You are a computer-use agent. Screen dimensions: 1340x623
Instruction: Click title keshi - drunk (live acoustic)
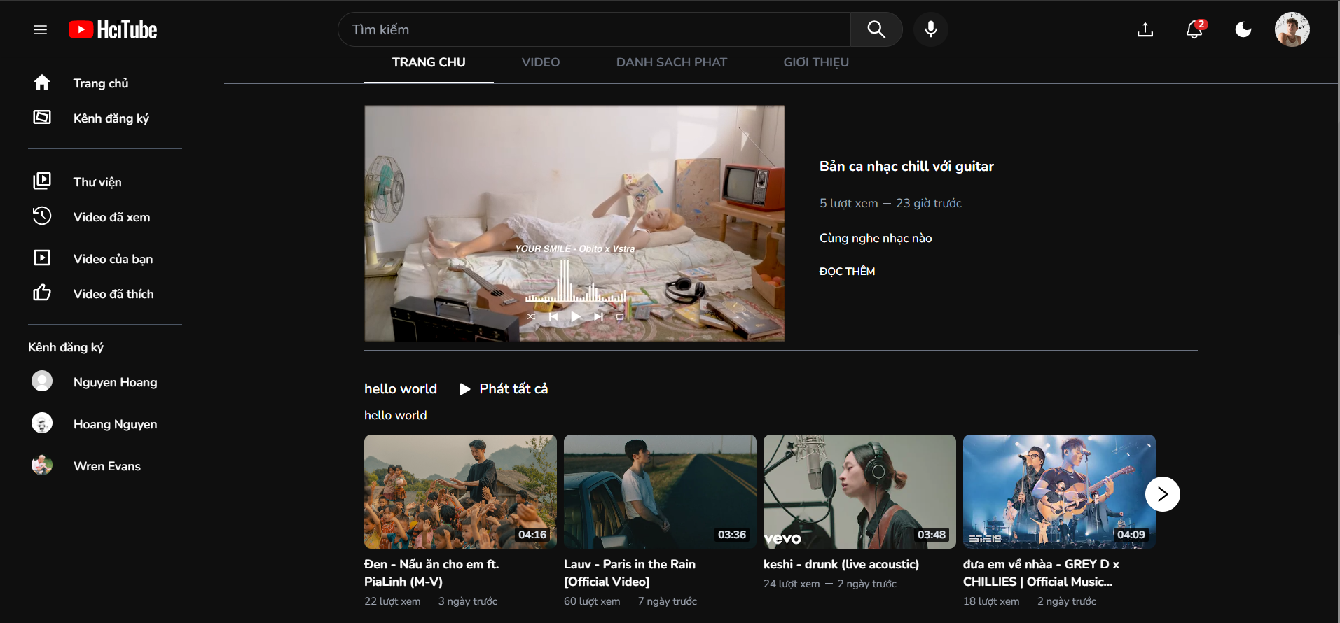(841, 564)
